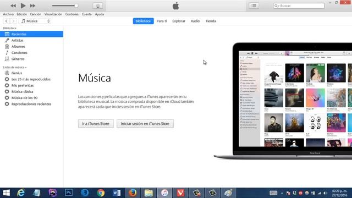Click the Música de los 90 gear icon
This screenshot has width=352, height=198.
7,98
